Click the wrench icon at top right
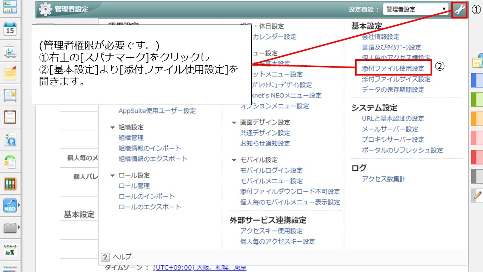Viewport: 483px width, 272px height. [x=459, y=9]
